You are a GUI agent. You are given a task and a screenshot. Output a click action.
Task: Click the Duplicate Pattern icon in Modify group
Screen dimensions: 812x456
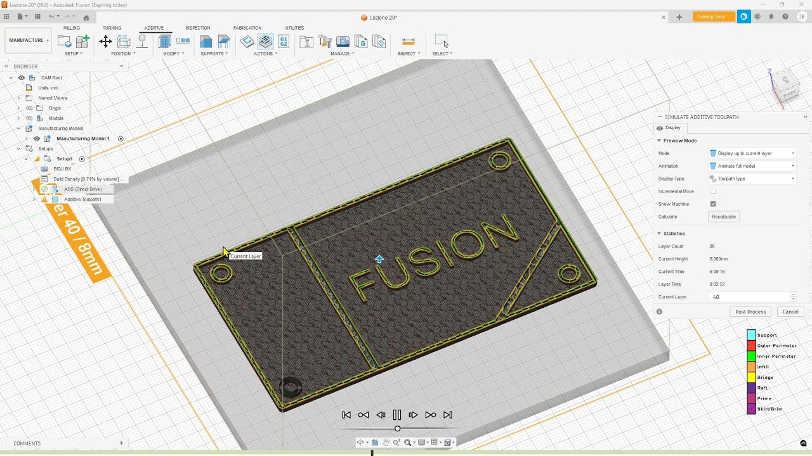pos(183,41)
